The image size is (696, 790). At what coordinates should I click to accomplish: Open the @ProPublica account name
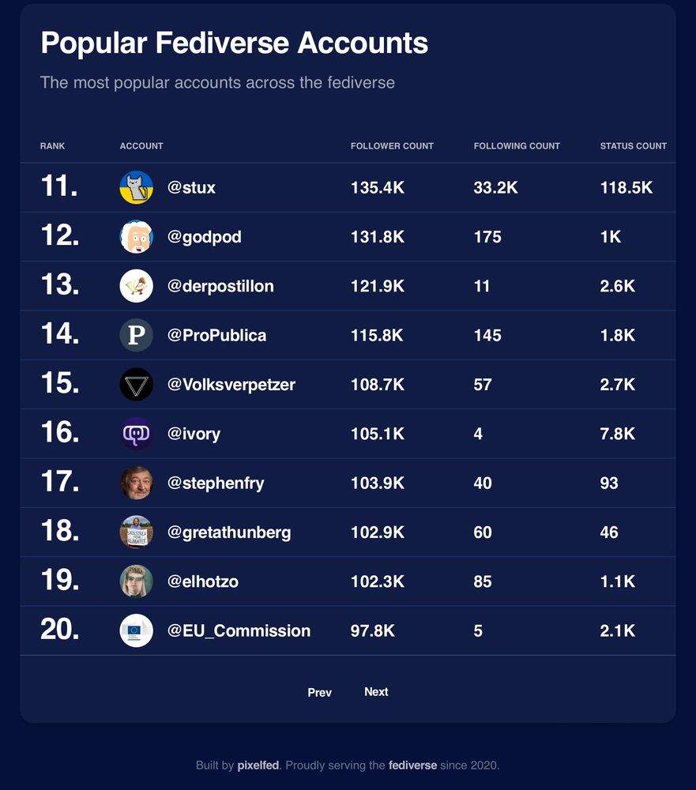coord(216,335)
